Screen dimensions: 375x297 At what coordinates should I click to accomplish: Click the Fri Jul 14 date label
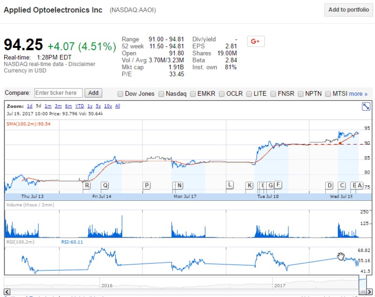tap(102, 197)
